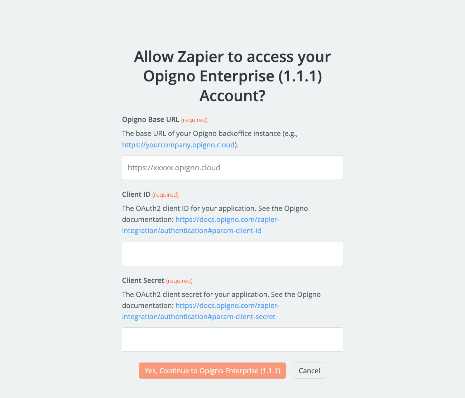
Task: Click the Client ID required indicator
Action: click(165, 194)
